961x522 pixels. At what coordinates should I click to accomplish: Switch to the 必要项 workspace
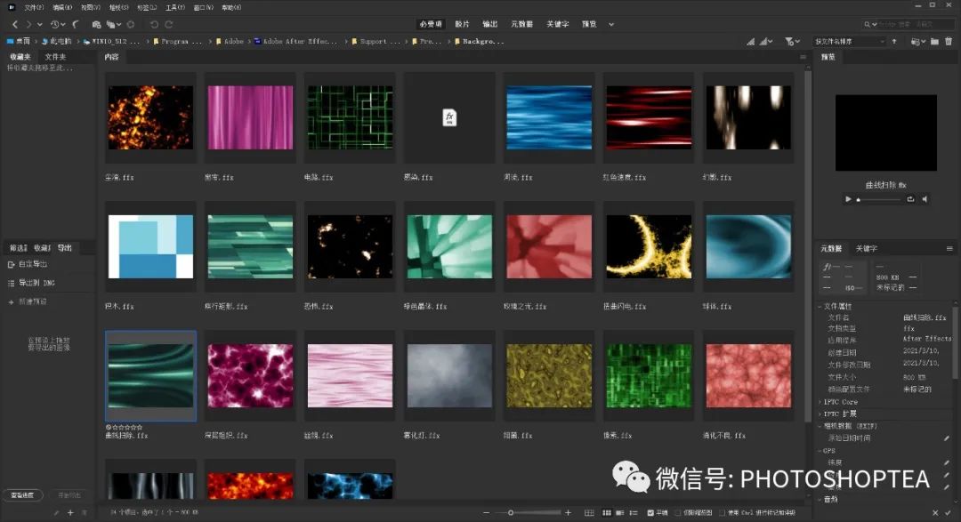pyautogui.click(x=431, y=24)
